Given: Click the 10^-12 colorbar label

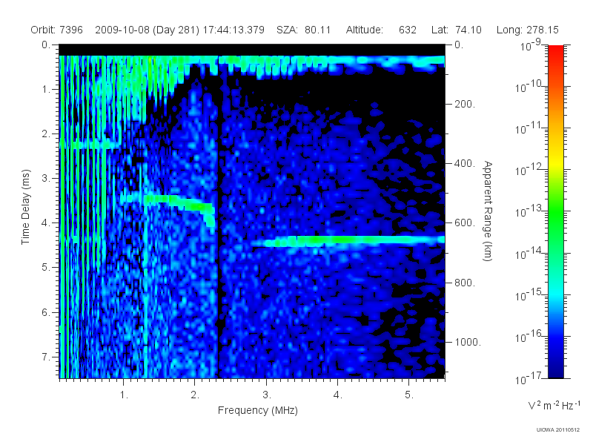Looking at the screenshot, I should (x=530, y=171).
